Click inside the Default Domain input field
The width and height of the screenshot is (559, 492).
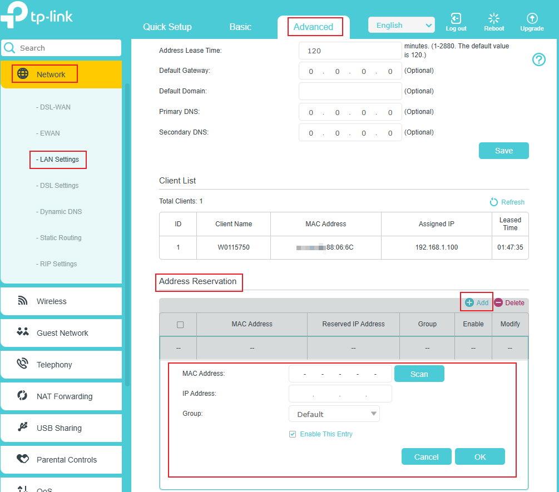coord(350,91)
